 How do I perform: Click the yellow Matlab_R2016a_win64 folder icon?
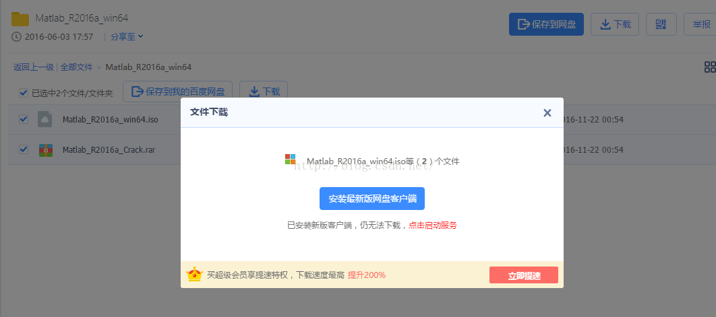pos(20,19)
